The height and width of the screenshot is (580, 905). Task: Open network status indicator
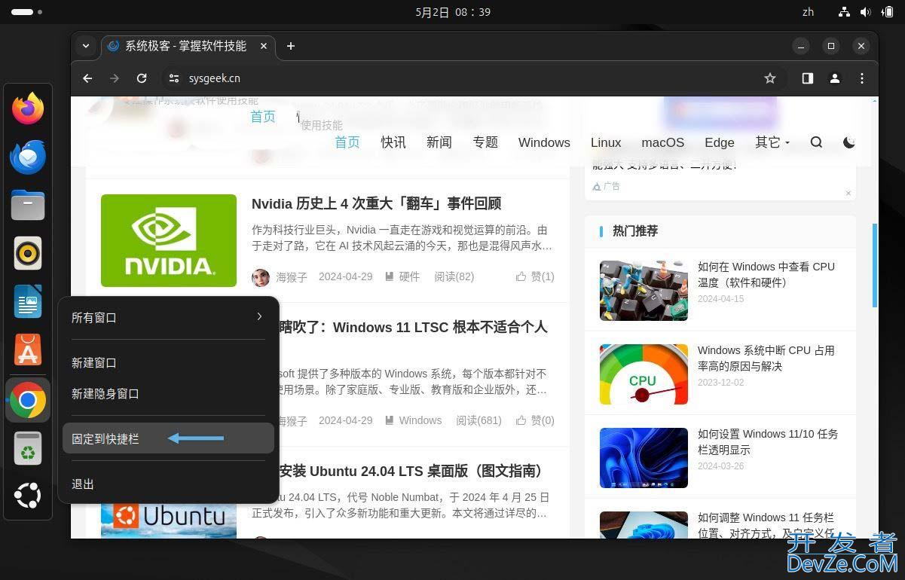click(x=844, y=12)
